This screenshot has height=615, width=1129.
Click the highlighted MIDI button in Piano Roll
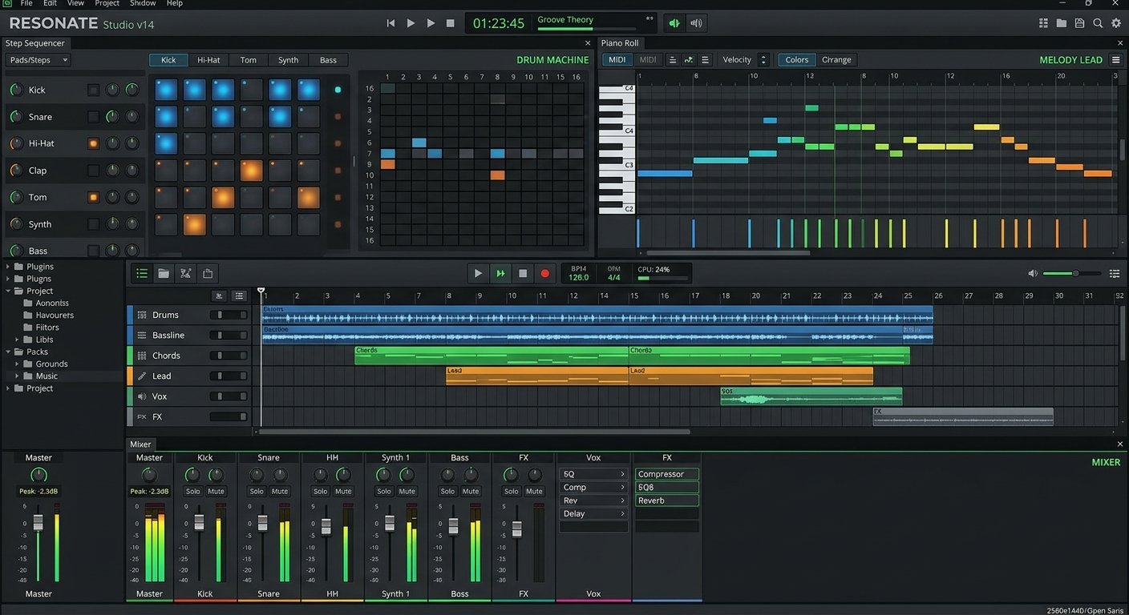[617, 60]
